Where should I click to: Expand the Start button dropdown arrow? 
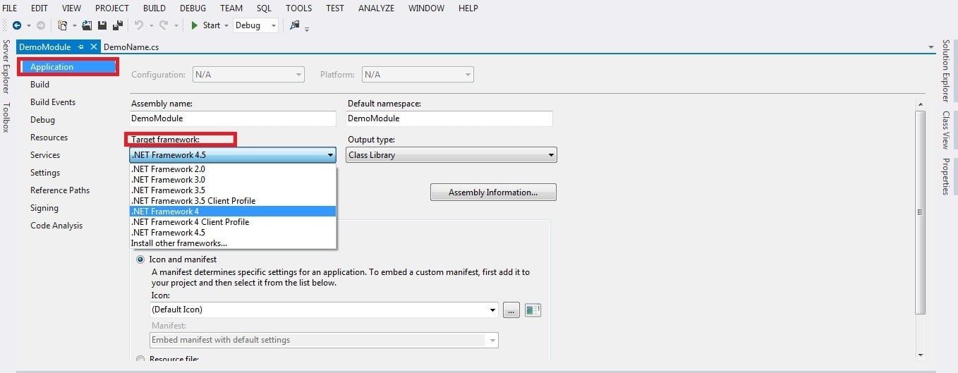[226, 25]
